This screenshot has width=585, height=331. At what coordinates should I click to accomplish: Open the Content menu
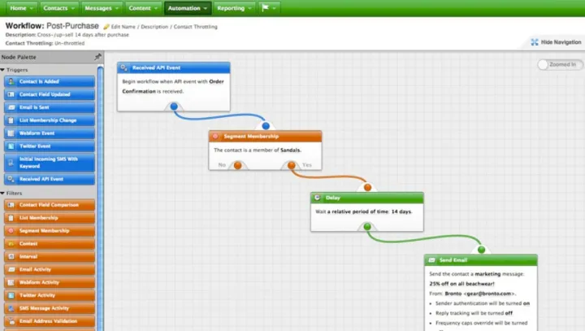[x=143, y=8]
